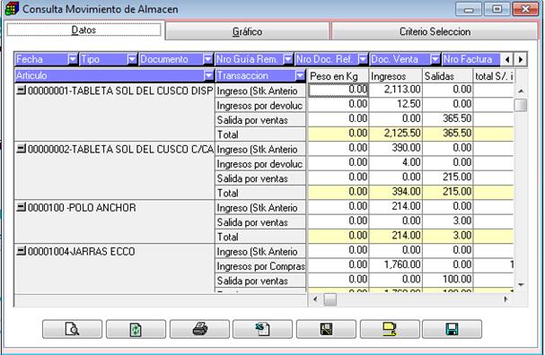Click the vertical scrollbar thumb

coord(521,105)
